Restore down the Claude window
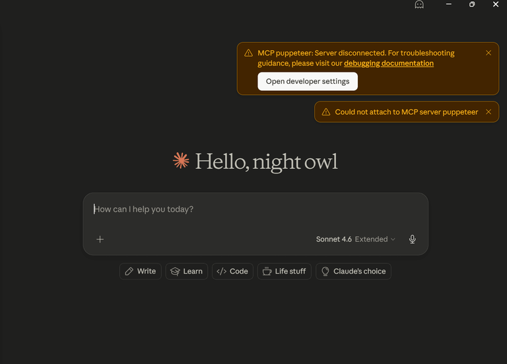507x364 pixels. pyautogui.click(x=472, y=4)
